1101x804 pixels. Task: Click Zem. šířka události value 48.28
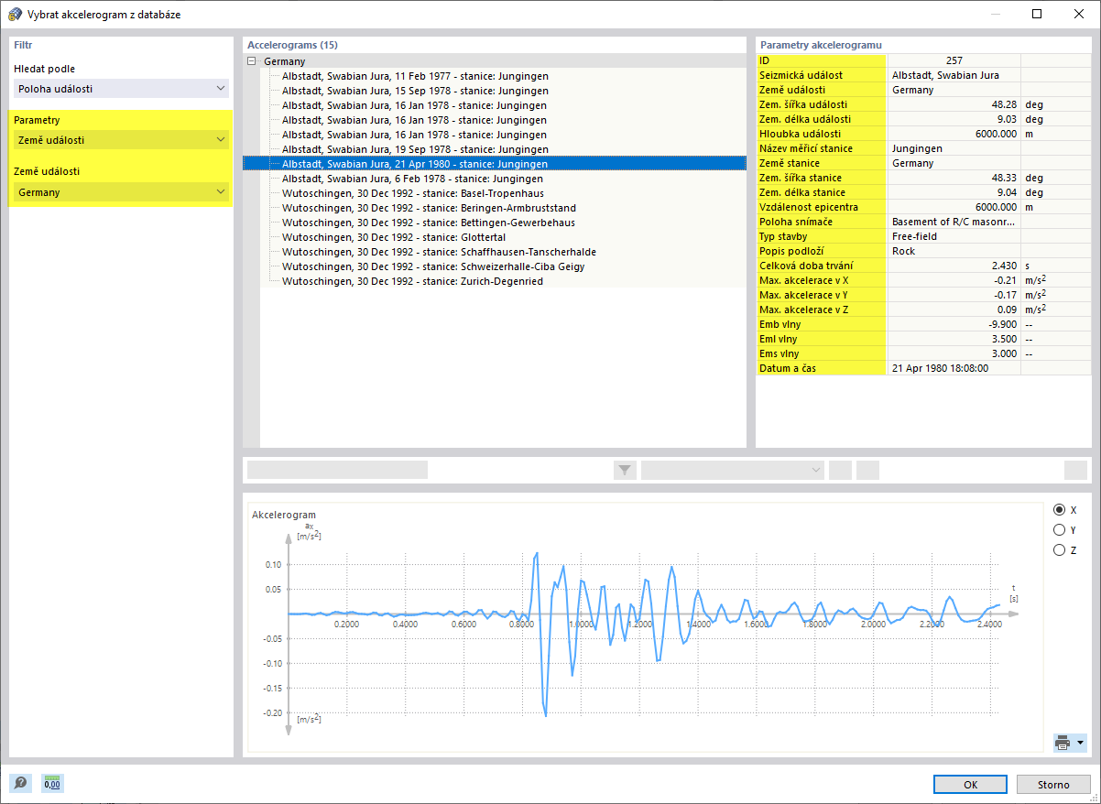954,104
